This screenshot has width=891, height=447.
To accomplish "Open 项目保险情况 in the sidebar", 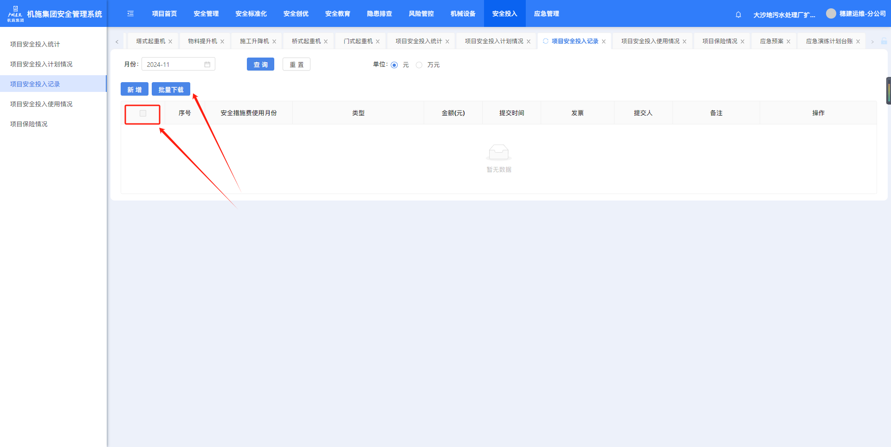I will [x=29, y=124].
